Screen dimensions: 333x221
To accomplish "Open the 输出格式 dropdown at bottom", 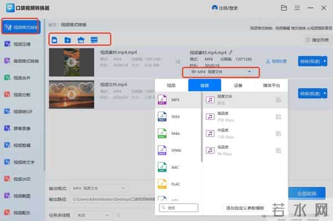I will click(x=99, y=188).
